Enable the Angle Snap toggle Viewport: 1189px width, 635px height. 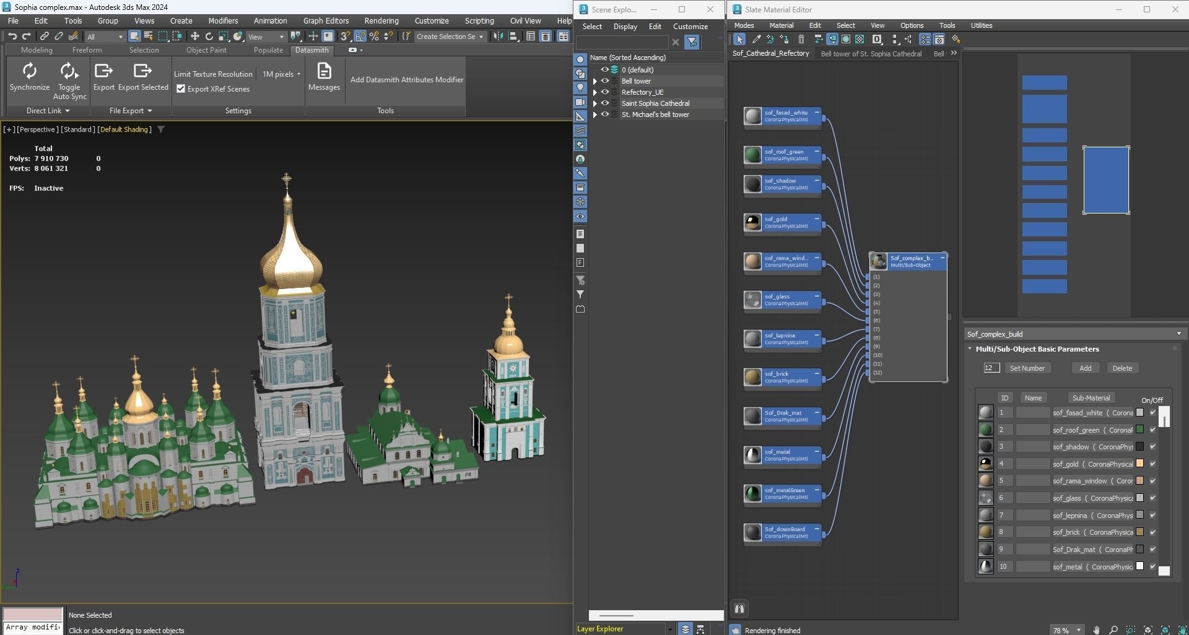click(x=360, y=37)
